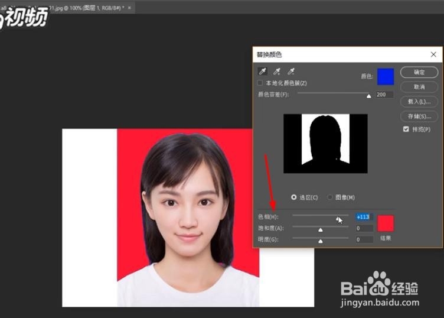Click the lightness slider handle
This screenshot has width=444, height=318.
[320, 241]
